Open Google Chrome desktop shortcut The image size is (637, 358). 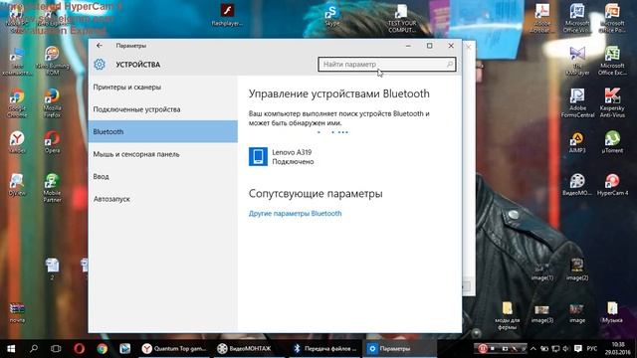[17, 103]
